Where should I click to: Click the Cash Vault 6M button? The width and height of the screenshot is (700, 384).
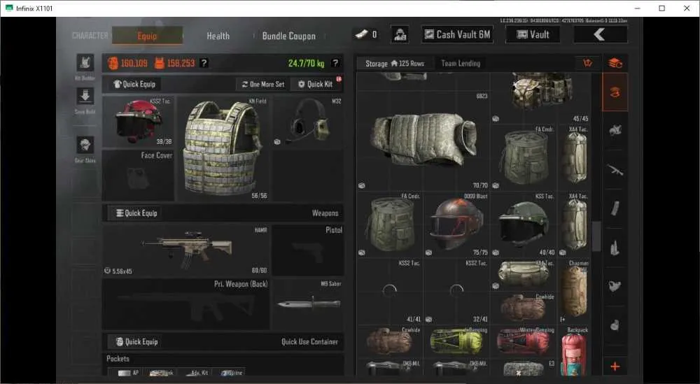pos(457,34)
